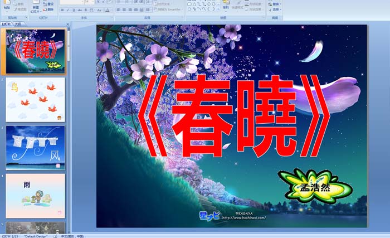Viewport: 390px width, 238px height.
Task: Click the Numbering list icon
Action: [127, 2]
